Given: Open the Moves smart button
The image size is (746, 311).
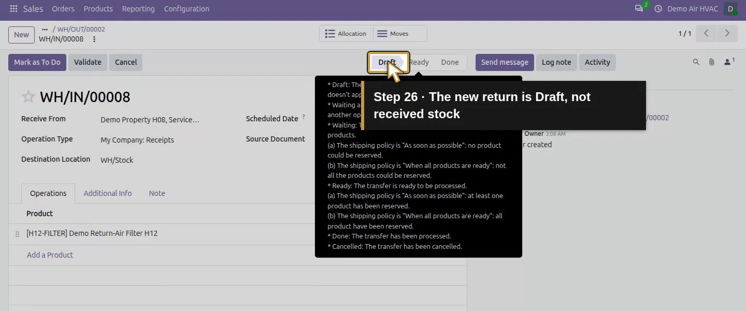Looking at the screenshot, I should pyautogui.click(x=400, y=34).
